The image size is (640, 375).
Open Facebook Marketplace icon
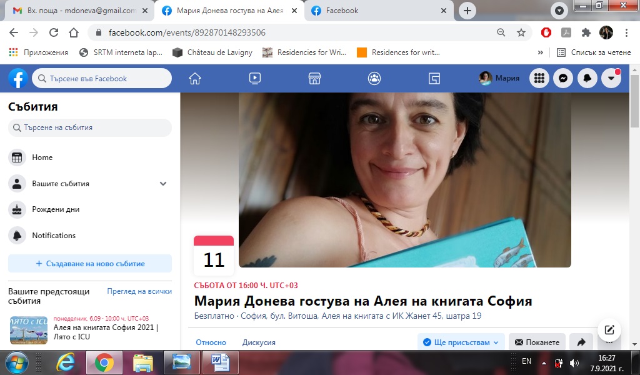pyautogui.click(x=315, y=78)
